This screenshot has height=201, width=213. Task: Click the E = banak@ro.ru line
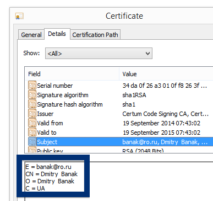pyautogui.click(x=48, y=167)
